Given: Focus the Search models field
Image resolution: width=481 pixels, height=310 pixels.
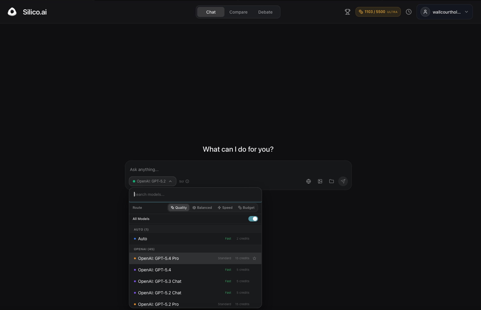Looking at the screenshot, I should pyautogui.click(x=195, y=195).
